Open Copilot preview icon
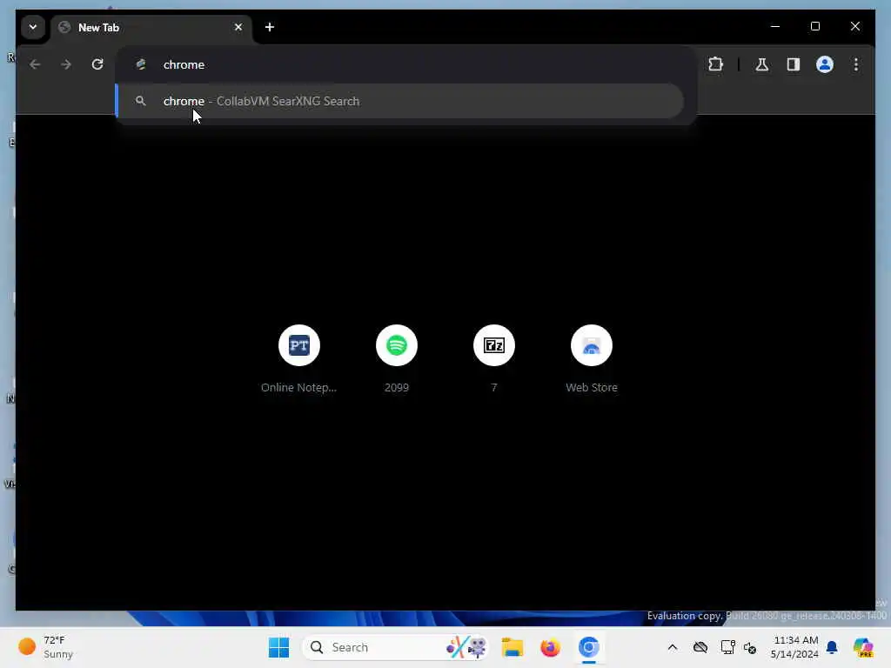891x668 pixels. pos(862,647)
